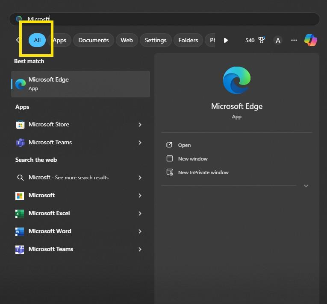Viewport: 327px width, 304px height.
Task: Click the rewards trophy icon beside 540
Action: click(261, 40)
